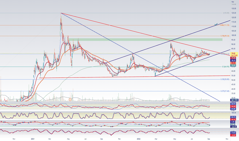The image size is (239, 141).
Task: Click the -22.74 indicator value tag
Action: click(x=233, y=127)
